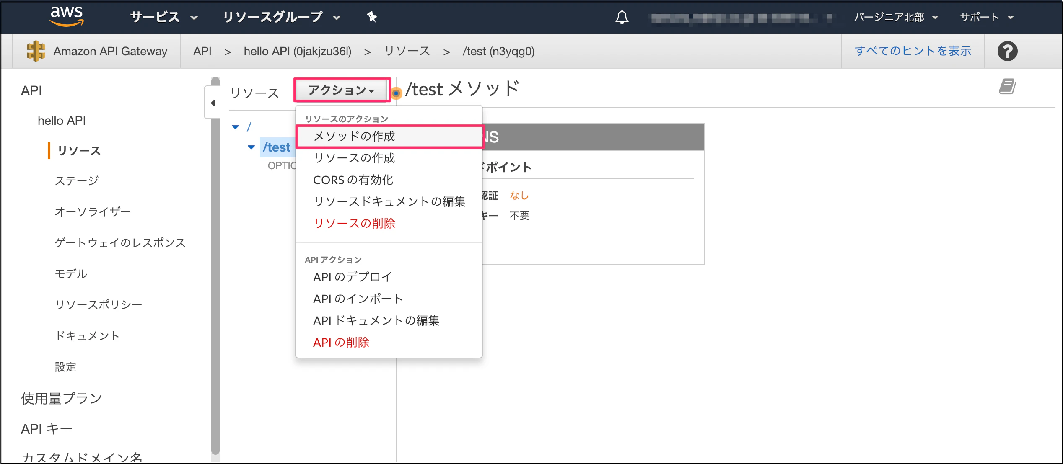The height and width of the screenshot is (464, 1063).
Task: Open 使用量プラン in the sidebar
Action: point(62,398)
